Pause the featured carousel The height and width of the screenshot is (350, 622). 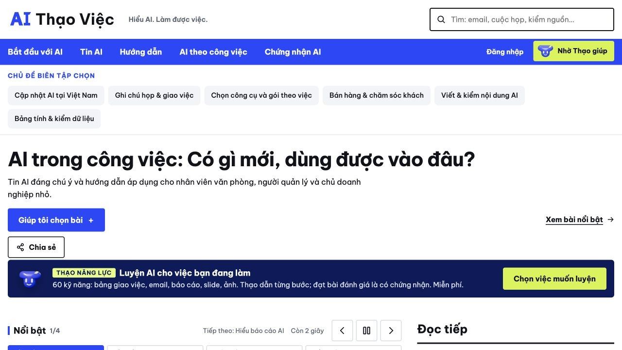366,331
